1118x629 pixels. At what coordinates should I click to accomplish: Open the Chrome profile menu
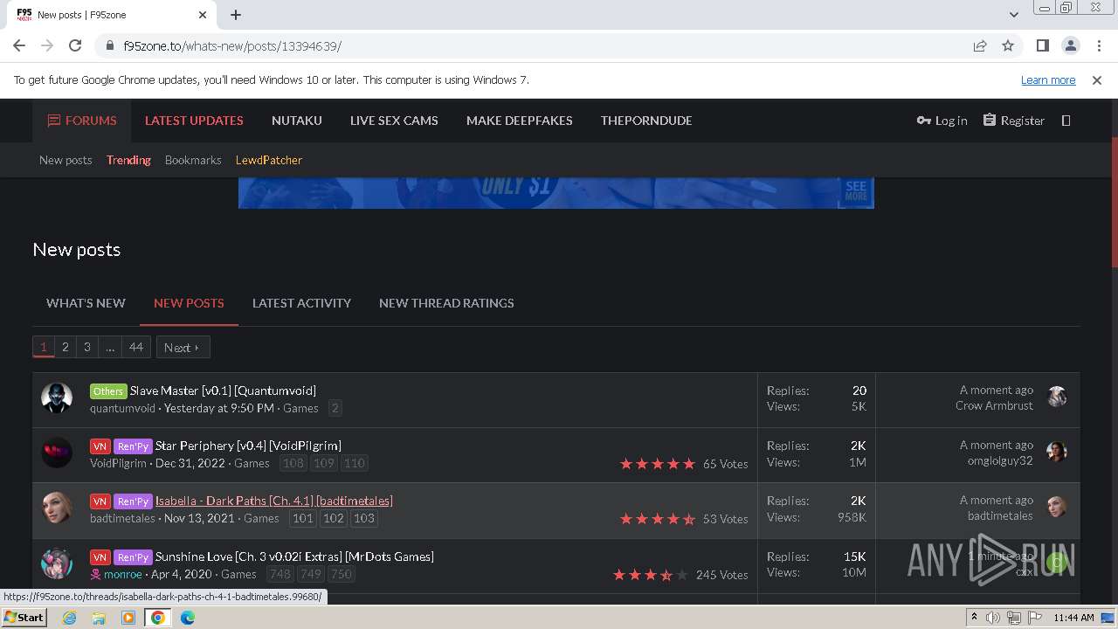coord(1070,45)
